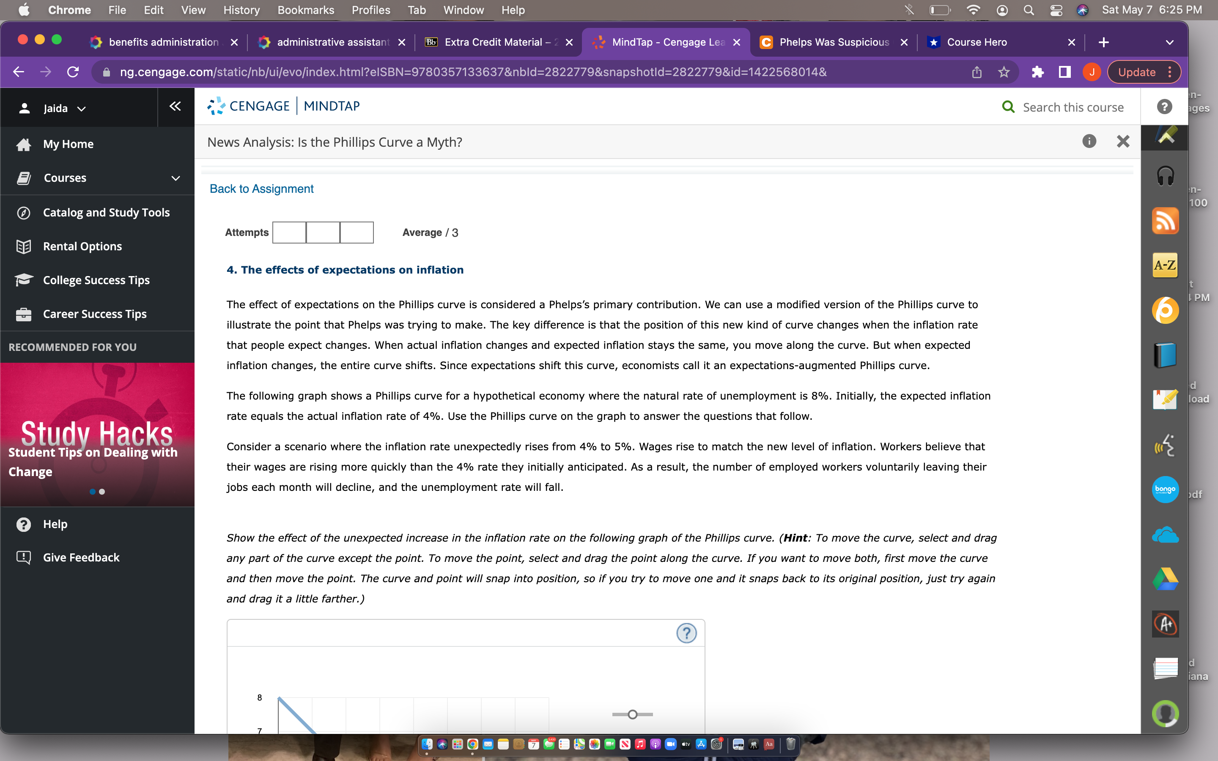
Task: Select the second carousel dot under Study Hacks
Action: coord(103,492)
